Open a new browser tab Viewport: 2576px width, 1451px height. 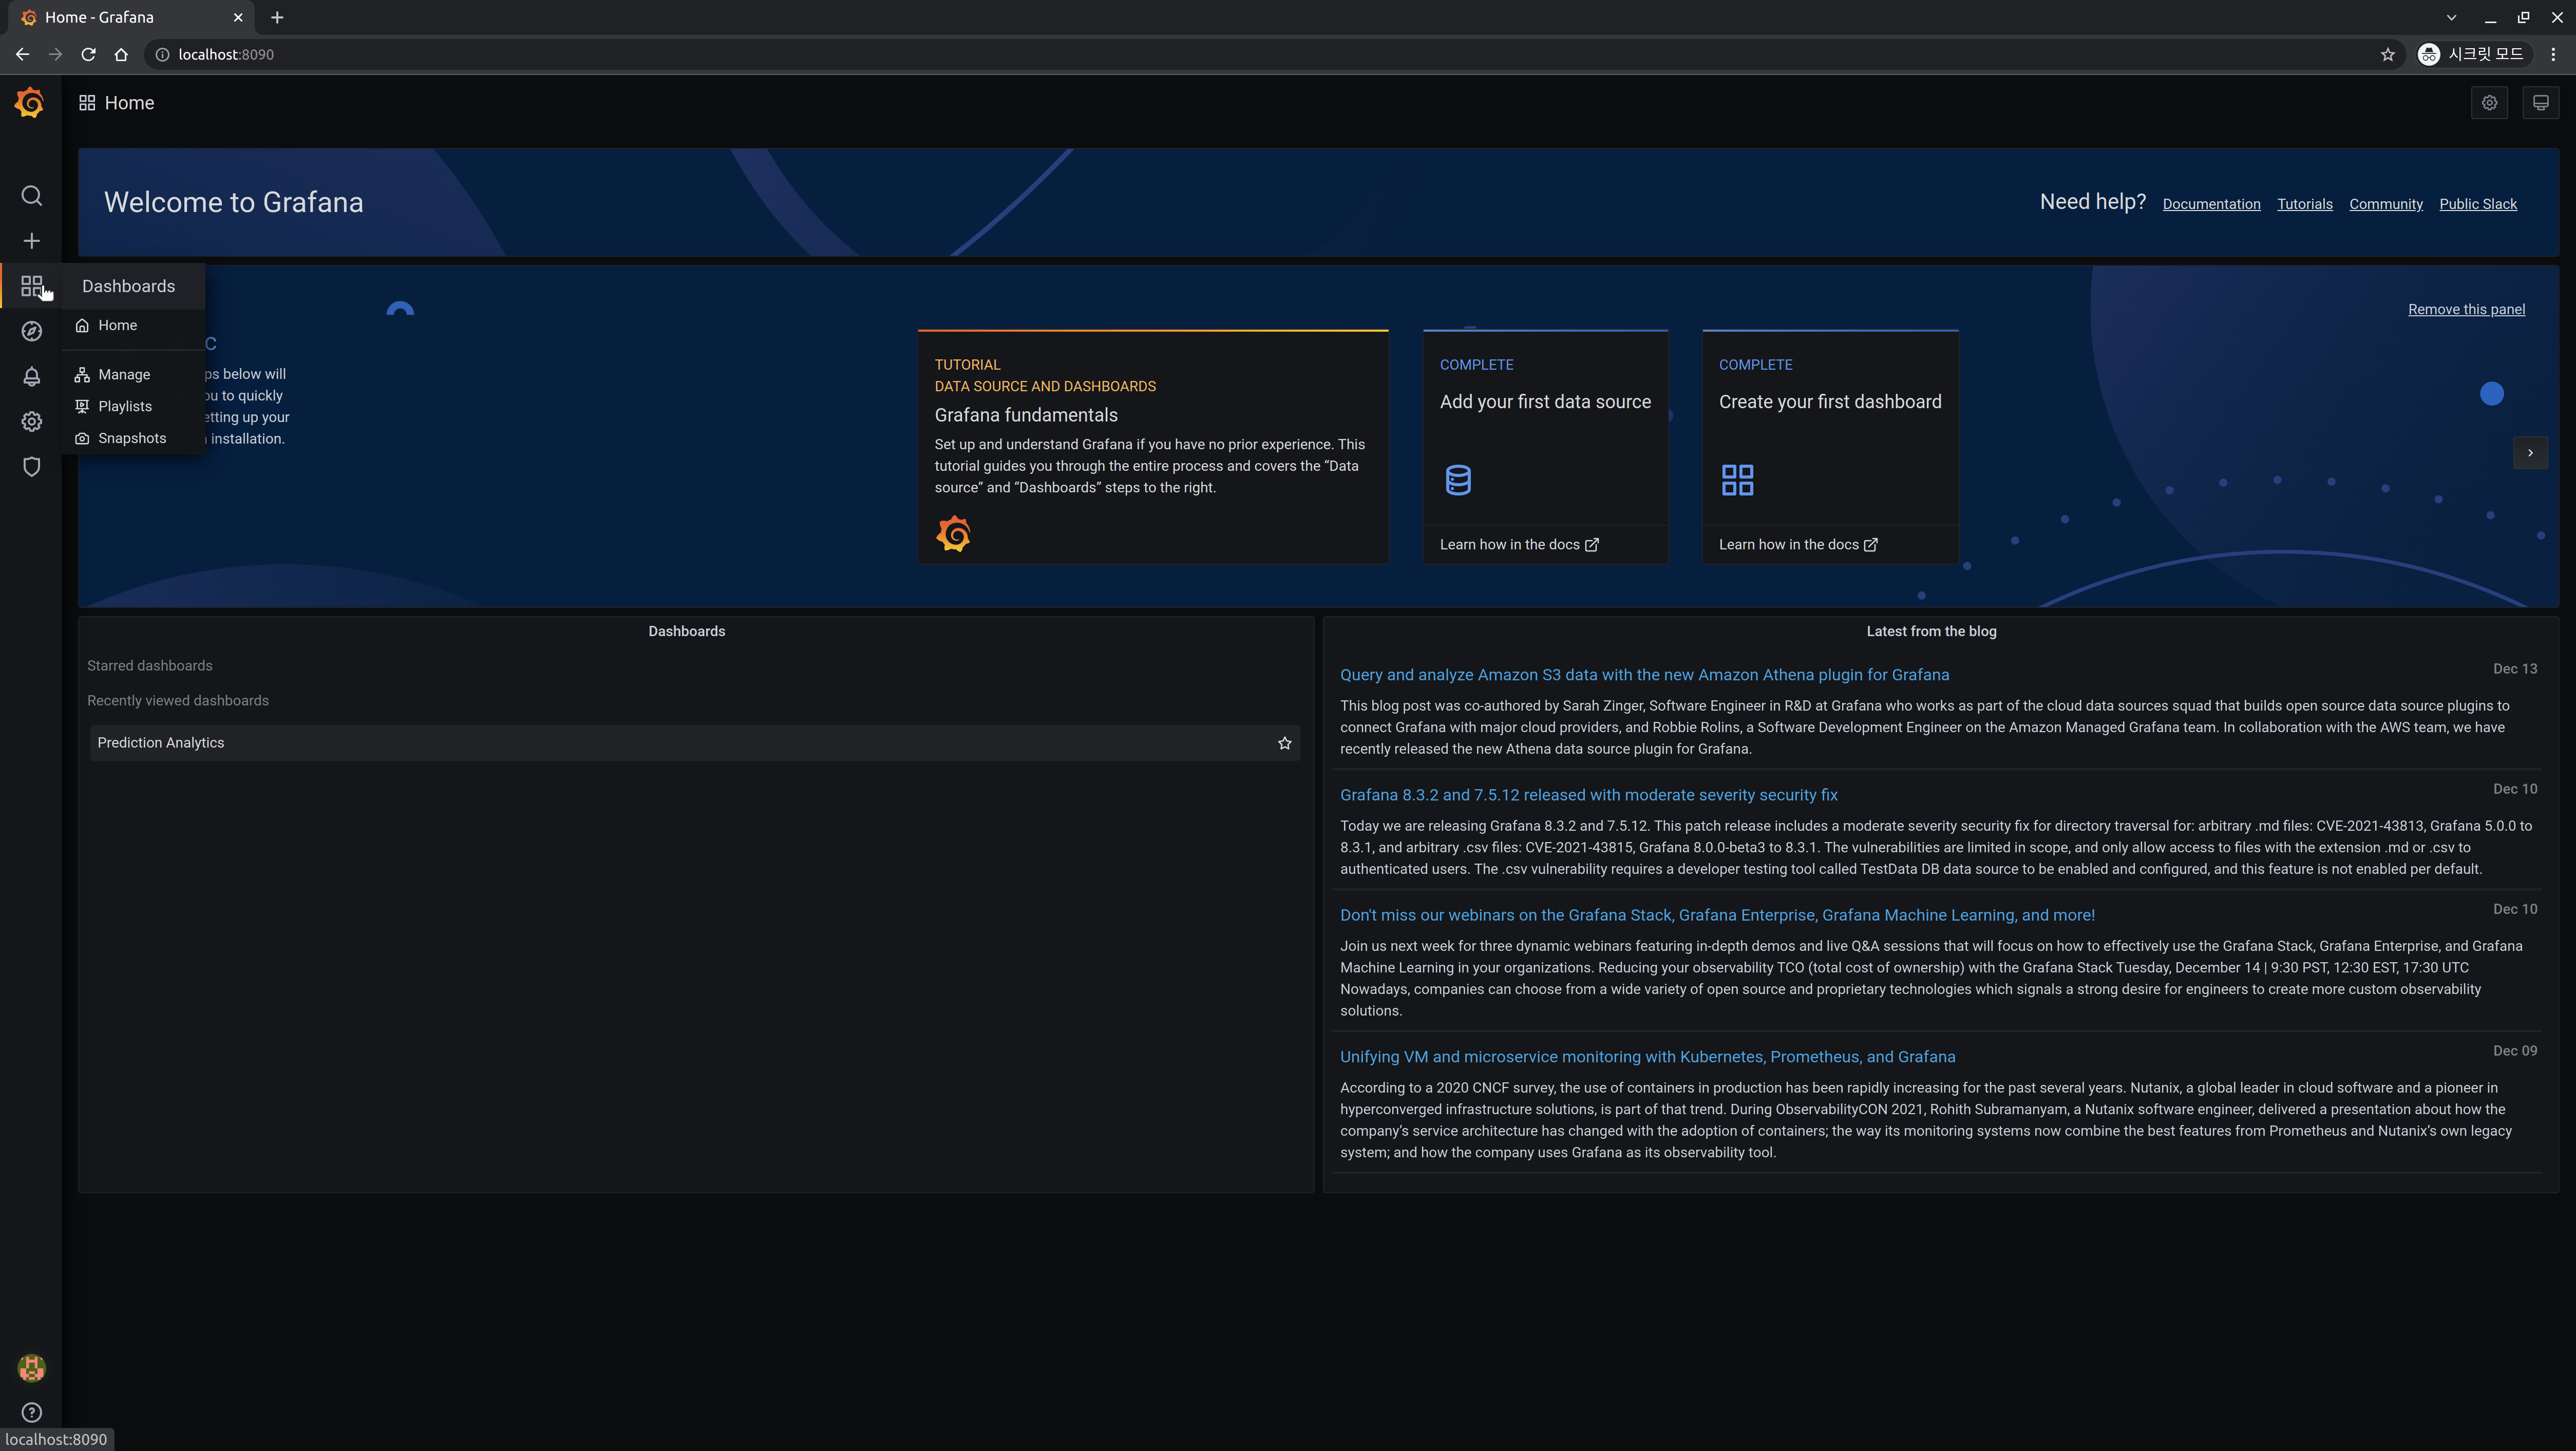pyautogui.click(x=277, y=17)
